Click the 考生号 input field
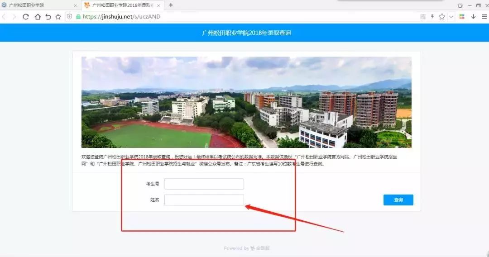Image resolution: width=489 pixels, height=257 pixels. [204, 184]
